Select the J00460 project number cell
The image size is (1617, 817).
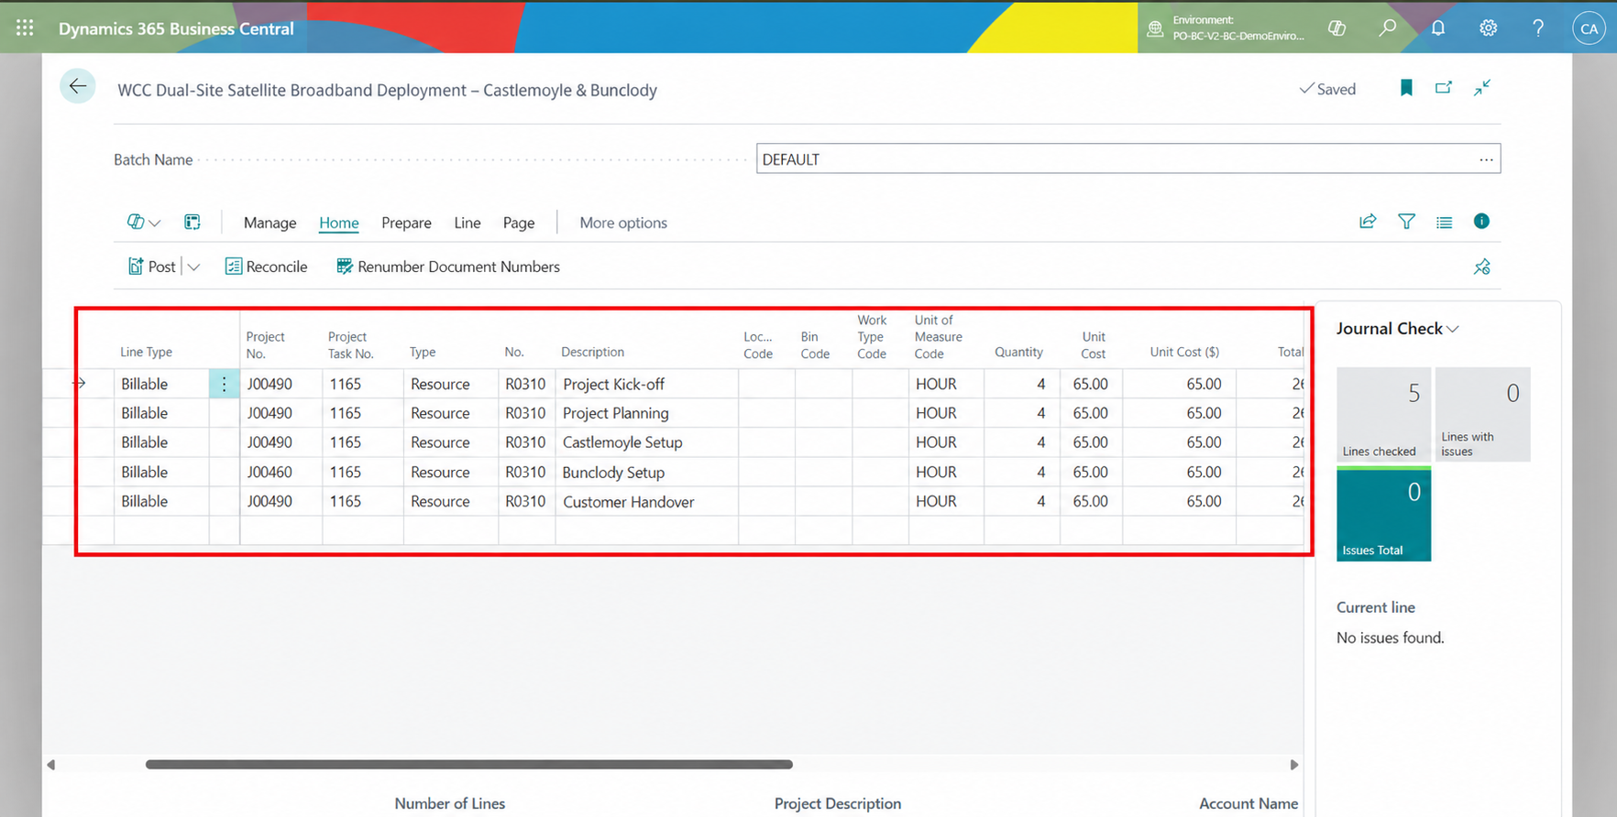[280, 472]
